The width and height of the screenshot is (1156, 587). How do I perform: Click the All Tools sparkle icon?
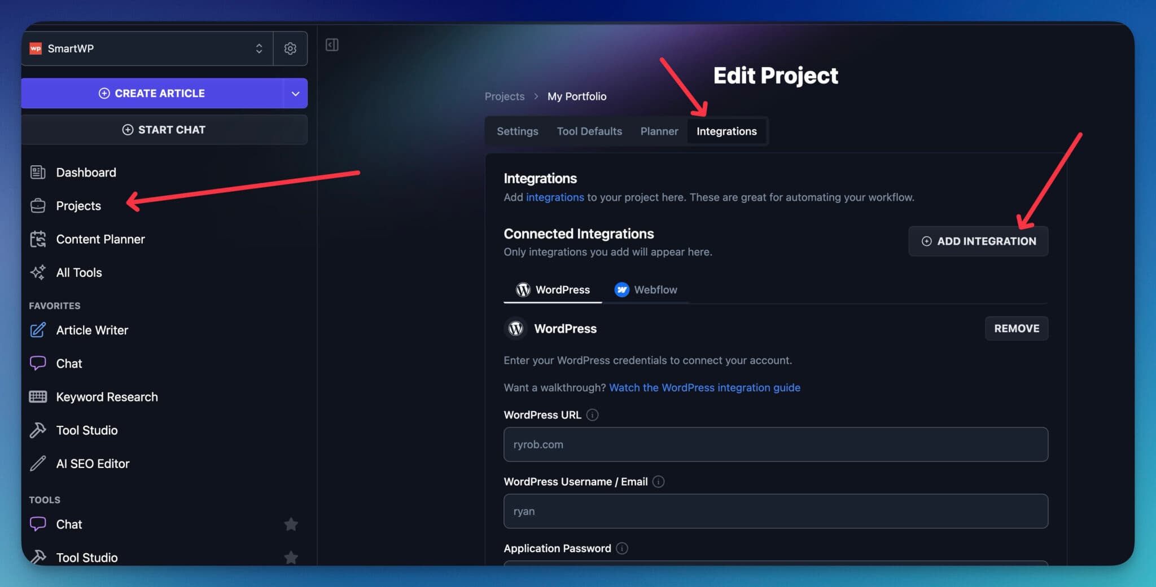[37, 272]
